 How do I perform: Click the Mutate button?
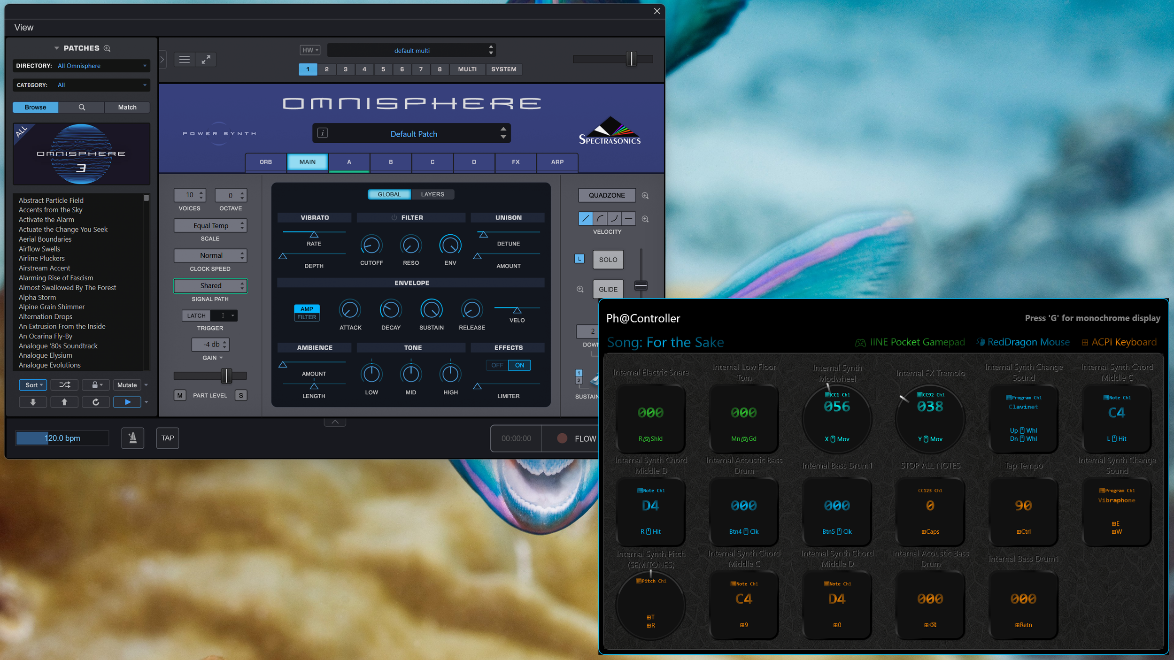[127, 385]
